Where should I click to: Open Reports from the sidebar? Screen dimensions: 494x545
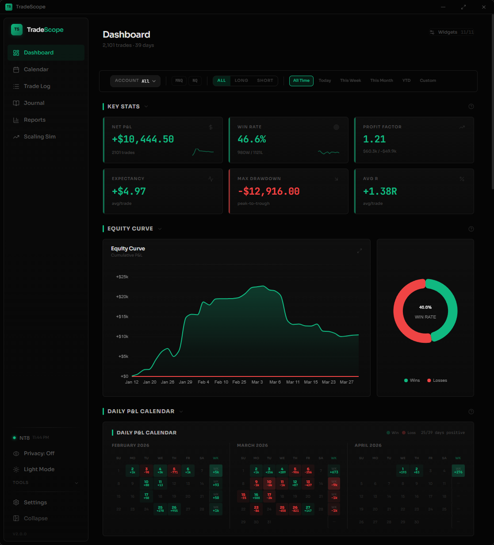[x=35, y=119]
